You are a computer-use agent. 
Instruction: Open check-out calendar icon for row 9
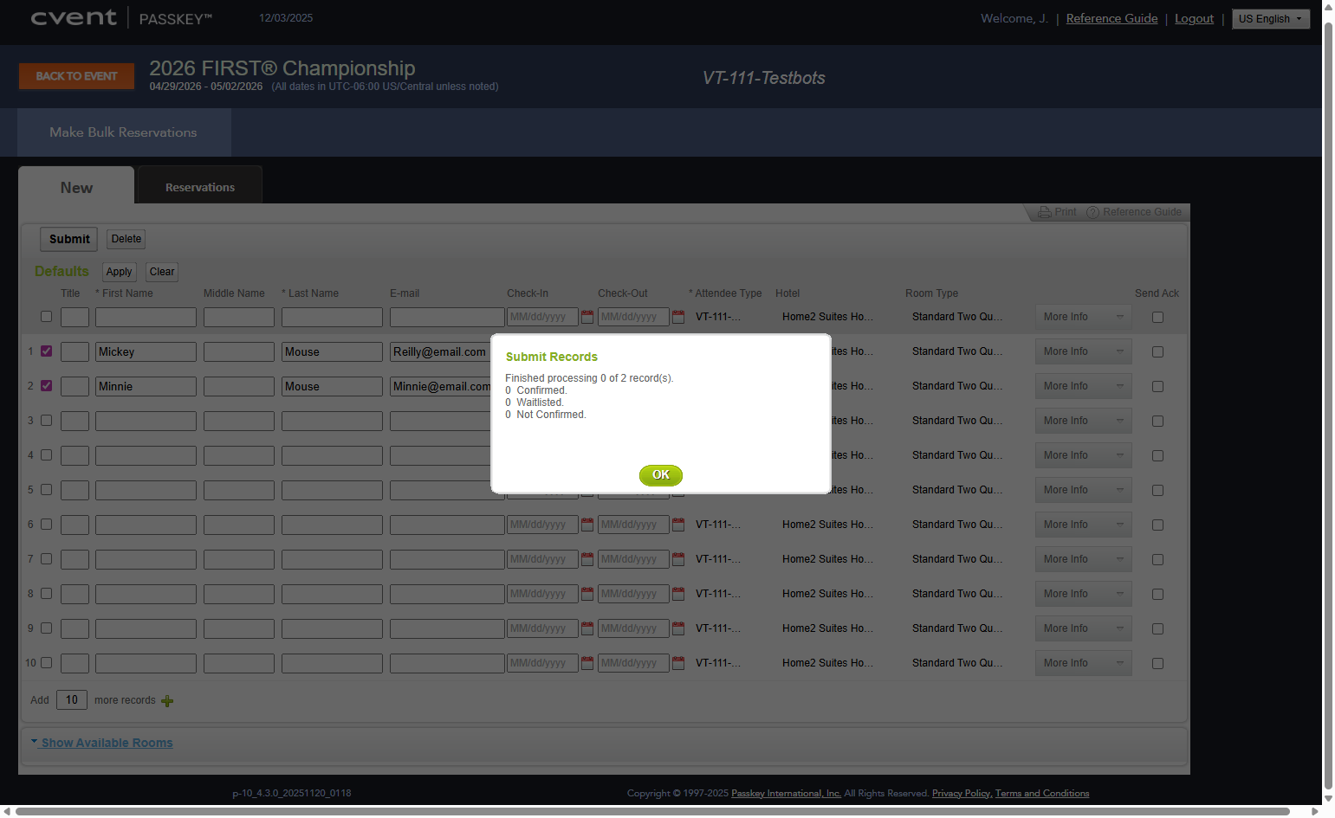tap(678, 628)
